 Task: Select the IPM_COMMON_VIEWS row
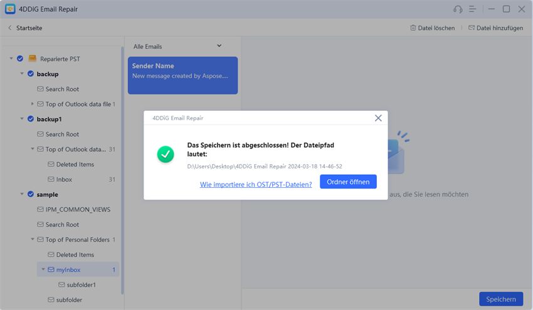(x=78, y=210)
